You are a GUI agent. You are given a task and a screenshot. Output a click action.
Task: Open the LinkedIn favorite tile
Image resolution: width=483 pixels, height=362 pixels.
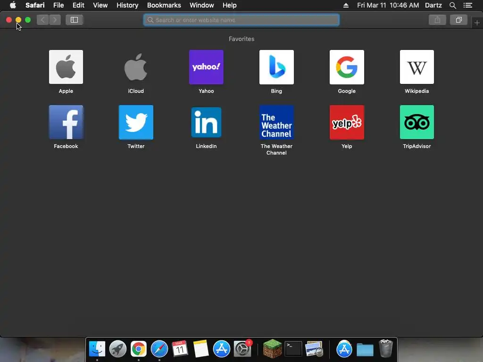point(206,122)
